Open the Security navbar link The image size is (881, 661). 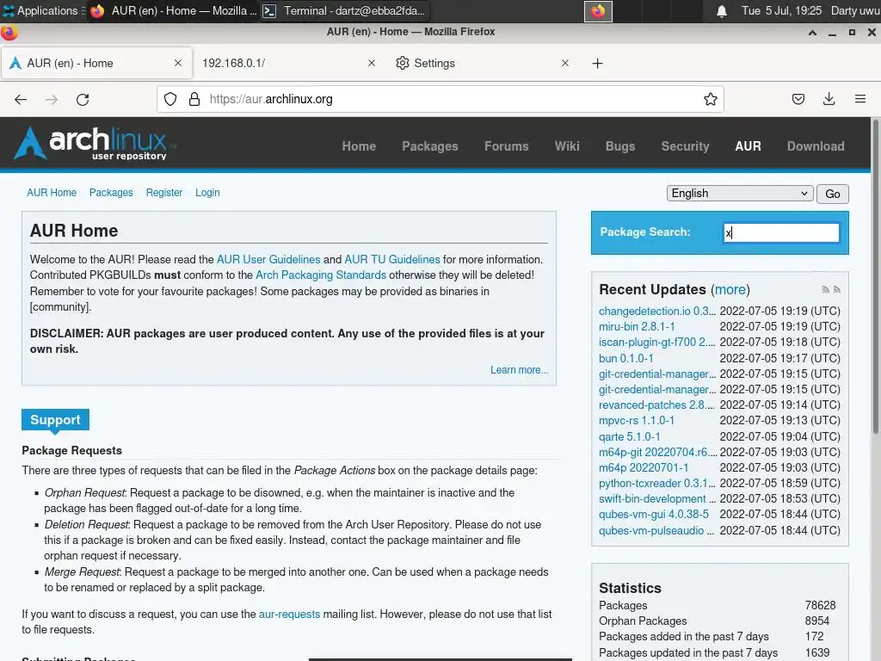coord(685,146)
